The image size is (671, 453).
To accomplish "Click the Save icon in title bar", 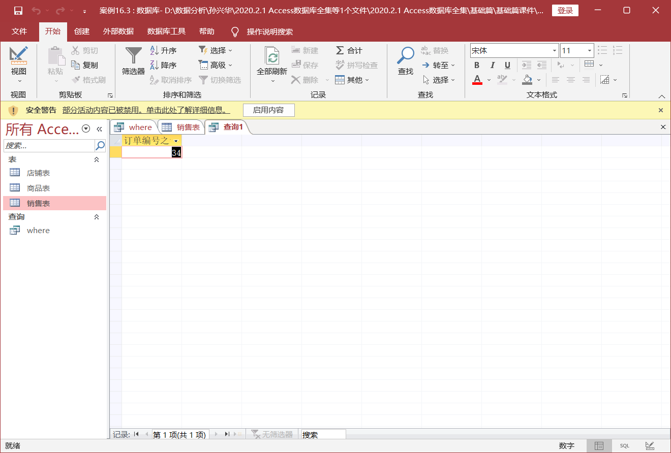I will pyautogui.click(x=18, y=10).
